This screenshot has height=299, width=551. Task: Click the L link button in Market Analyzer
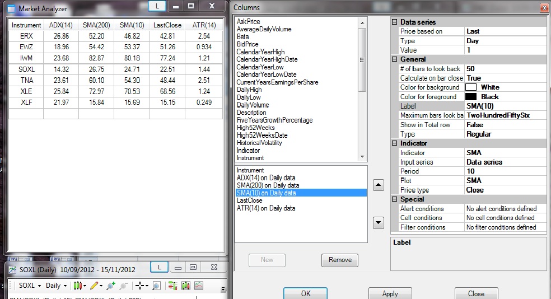[157, 6]
